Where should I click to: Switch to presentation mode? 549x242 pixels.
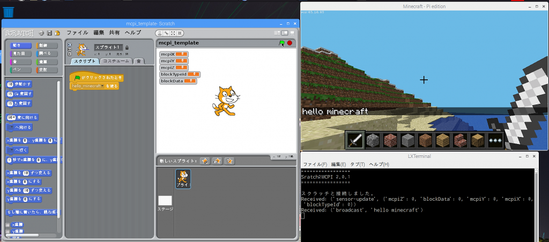(x=292, y=33)
